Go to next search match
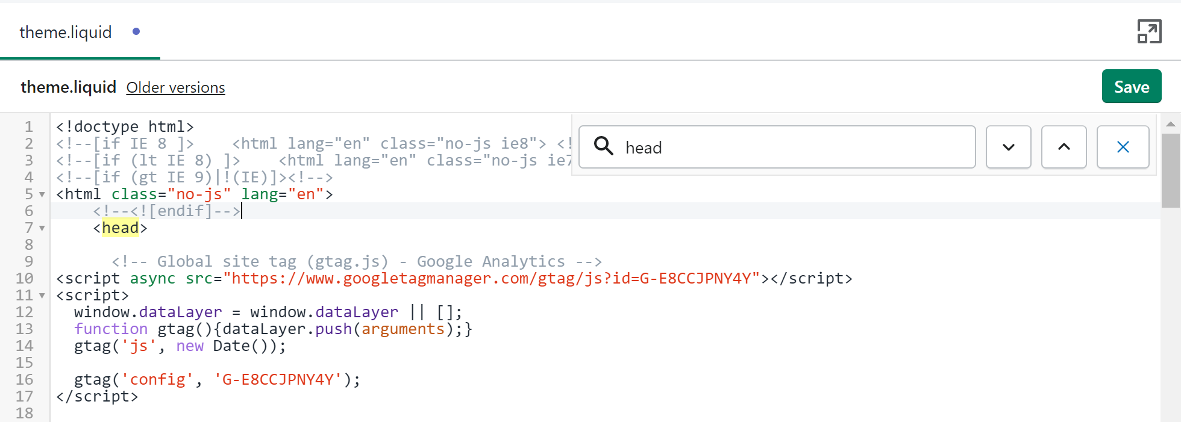 pyautogui.click(x=1008, y=147)
